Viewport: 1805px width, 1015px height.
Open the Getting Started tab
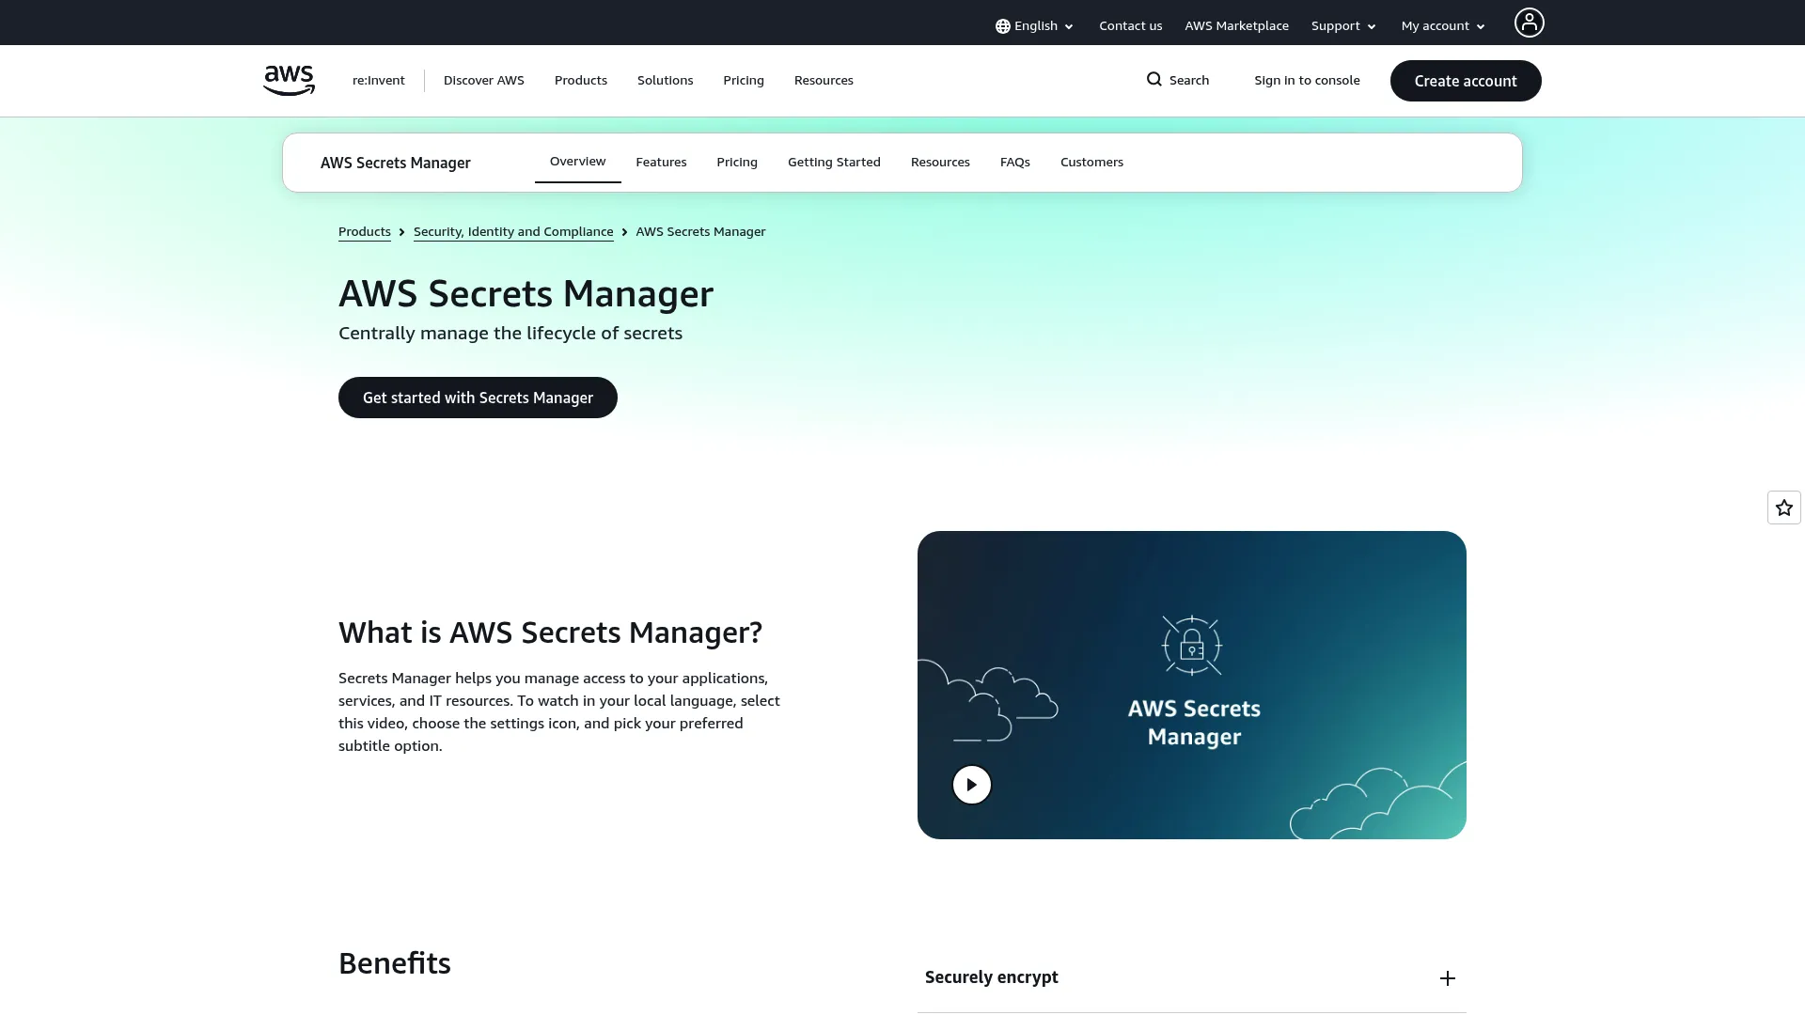click(x=834, y=163)
